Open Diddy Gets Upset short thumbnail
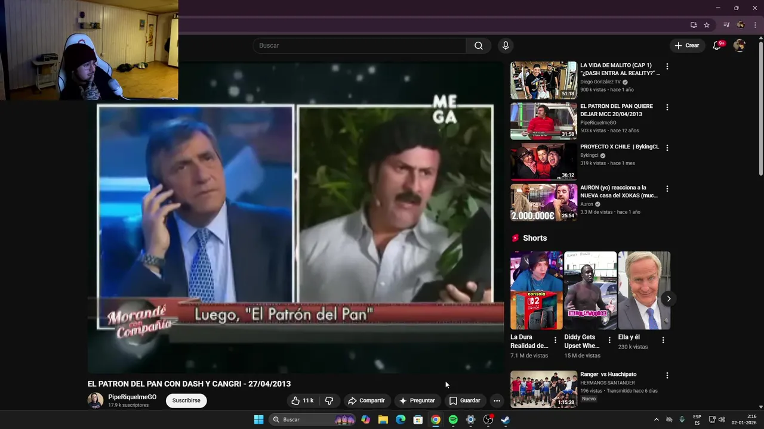Screen dimensions: 764x429 click(590, 291)
